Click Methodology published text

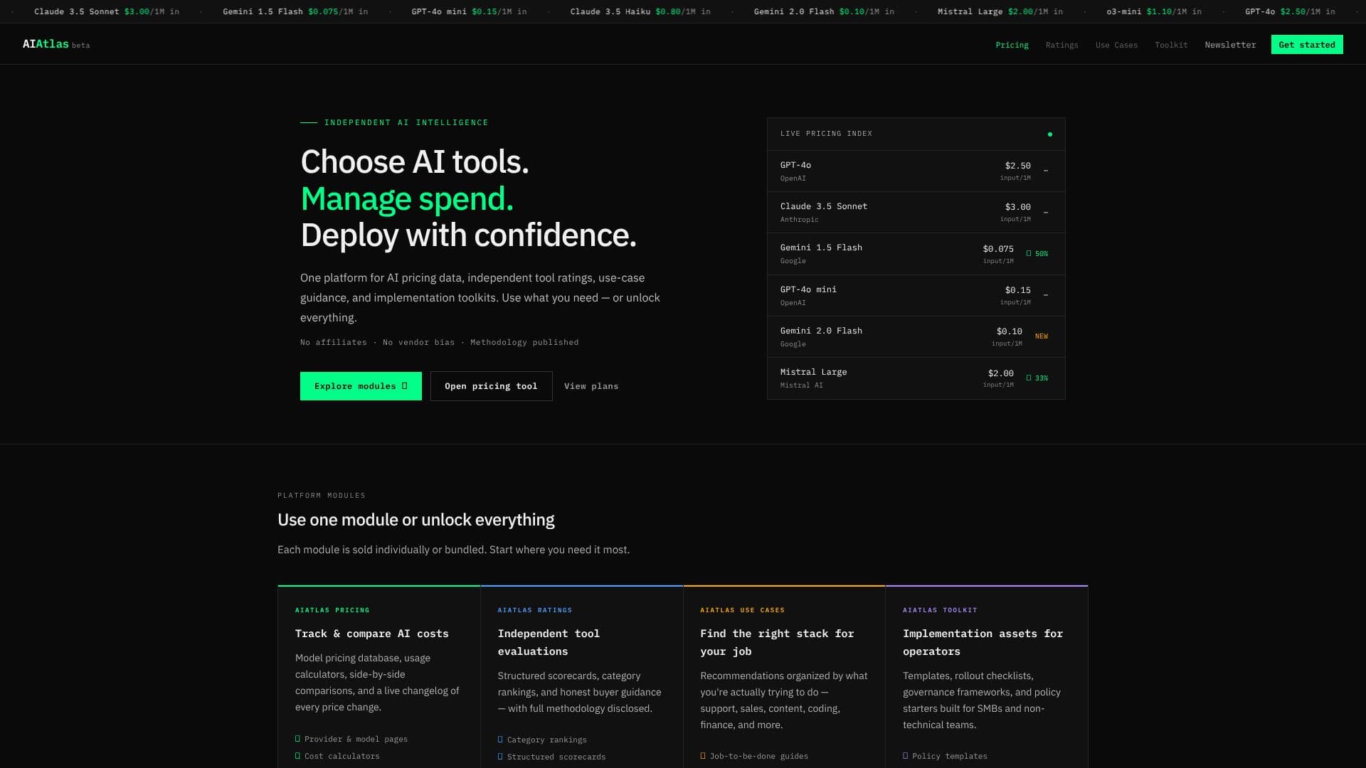524,343
